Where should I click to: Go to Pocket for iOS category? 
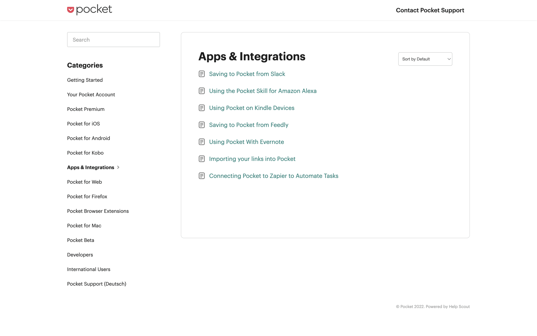(83, 124)
